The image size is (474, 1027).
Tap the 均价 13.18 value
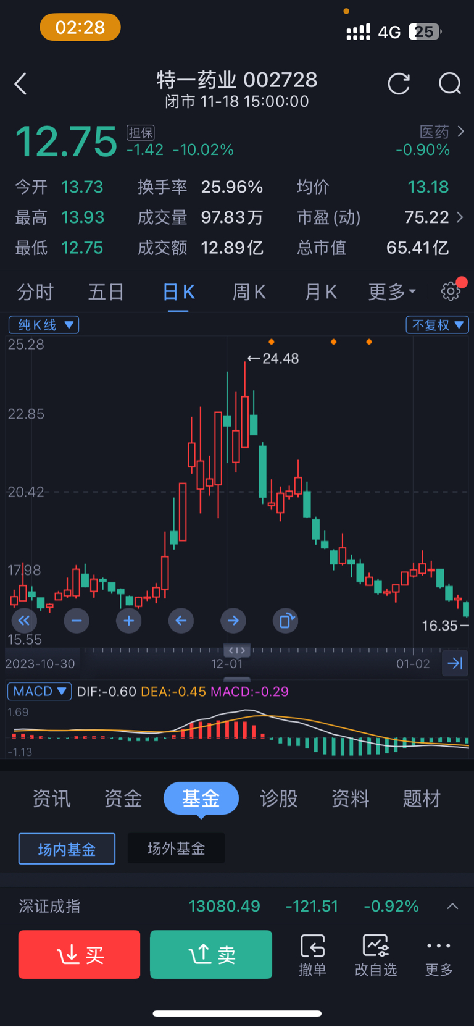(x=428, y=187)
